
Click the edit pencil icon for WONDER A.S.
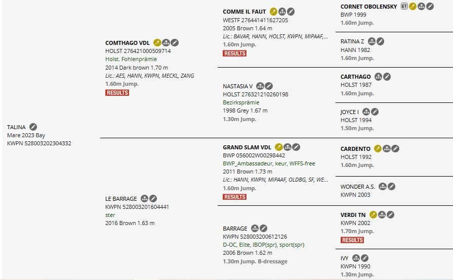391,186
